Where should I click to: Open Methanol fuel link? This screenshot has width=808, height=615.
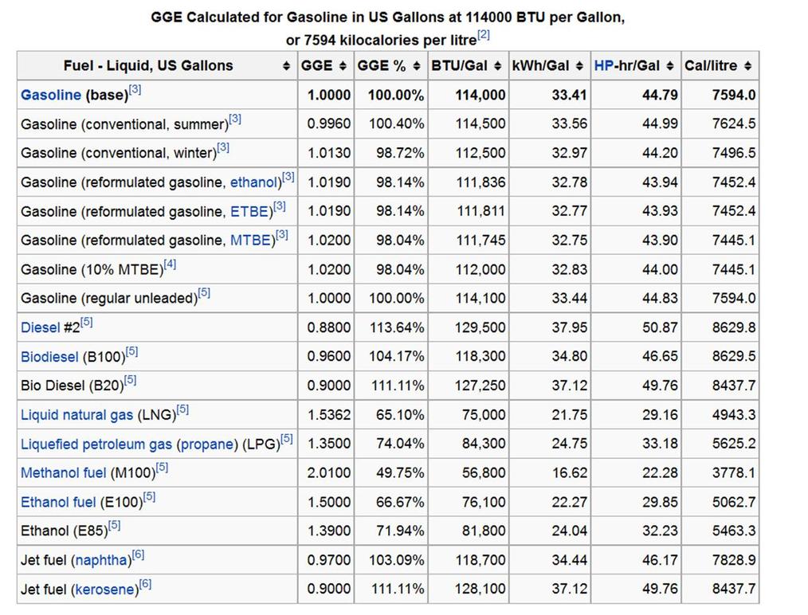point(64,473)
